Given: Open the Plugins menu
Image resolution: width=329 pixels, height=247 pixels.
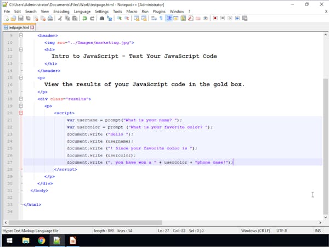Looking at the screenshot, I should pyautogui.click(x=159, y=12).
